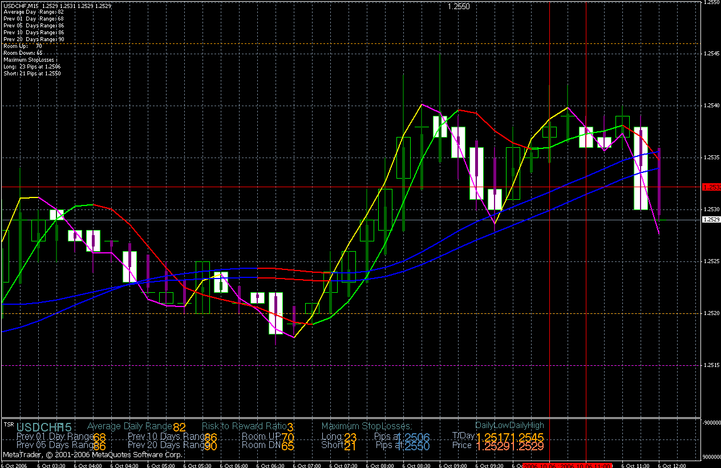Image resolution: width=721 pixels, height=468 pixels.
Task: Select the TSR indicator window label
Action: (x=9, y=424)
